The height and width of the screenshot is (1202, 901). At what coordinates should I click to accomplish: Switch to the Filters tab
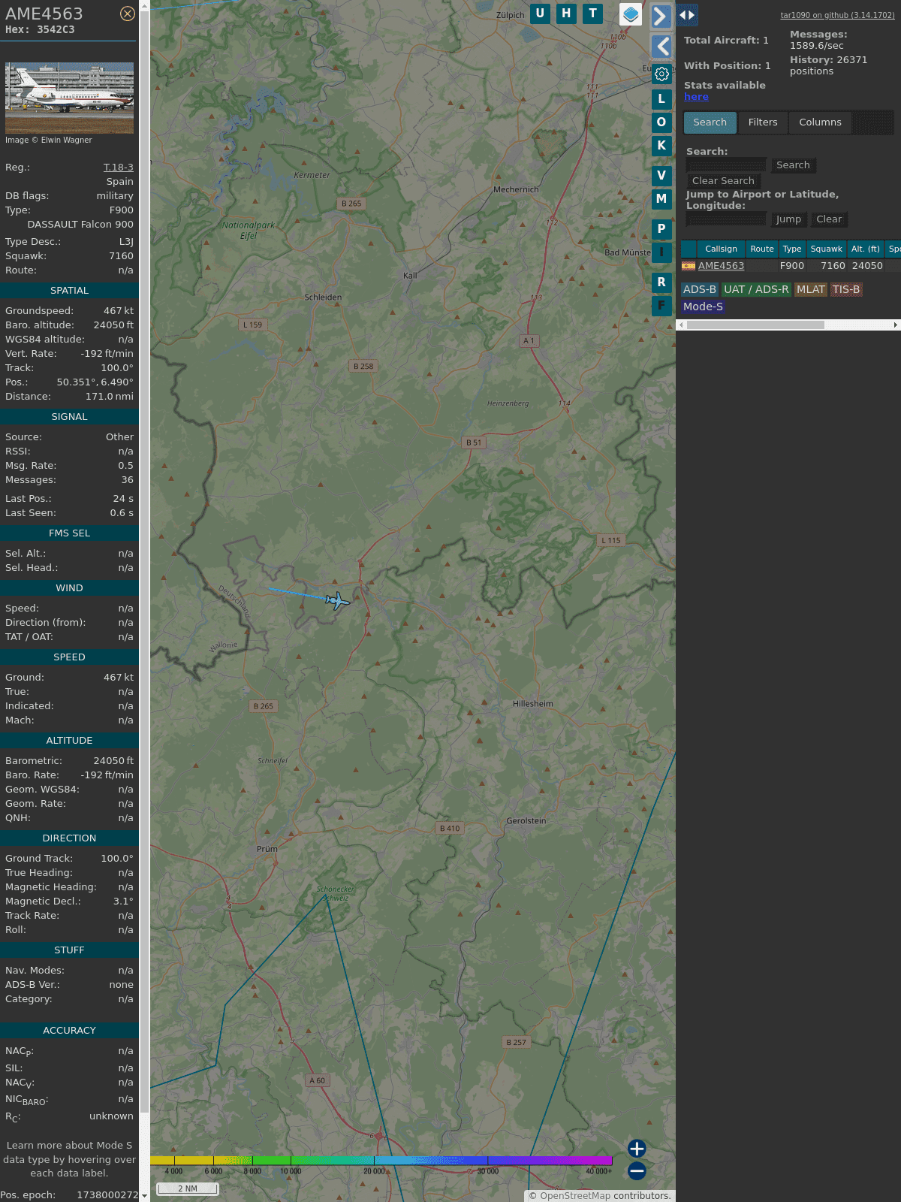pyautogui.click(x=763, y=122)
